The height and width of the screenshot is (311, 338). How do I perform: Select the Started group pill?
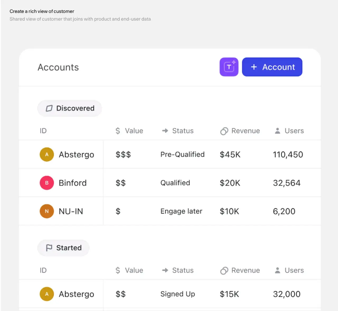coord(63,248)
